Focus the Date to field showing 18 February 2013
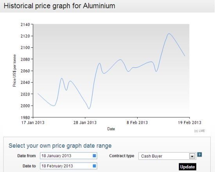Screen dimensions: 215x172 tap(68, 166)
